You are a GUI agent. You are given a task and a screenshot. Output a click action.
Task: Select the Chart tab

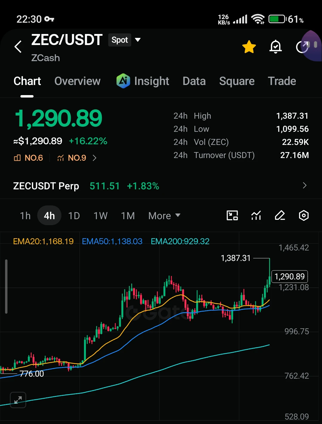pos(27,81)
